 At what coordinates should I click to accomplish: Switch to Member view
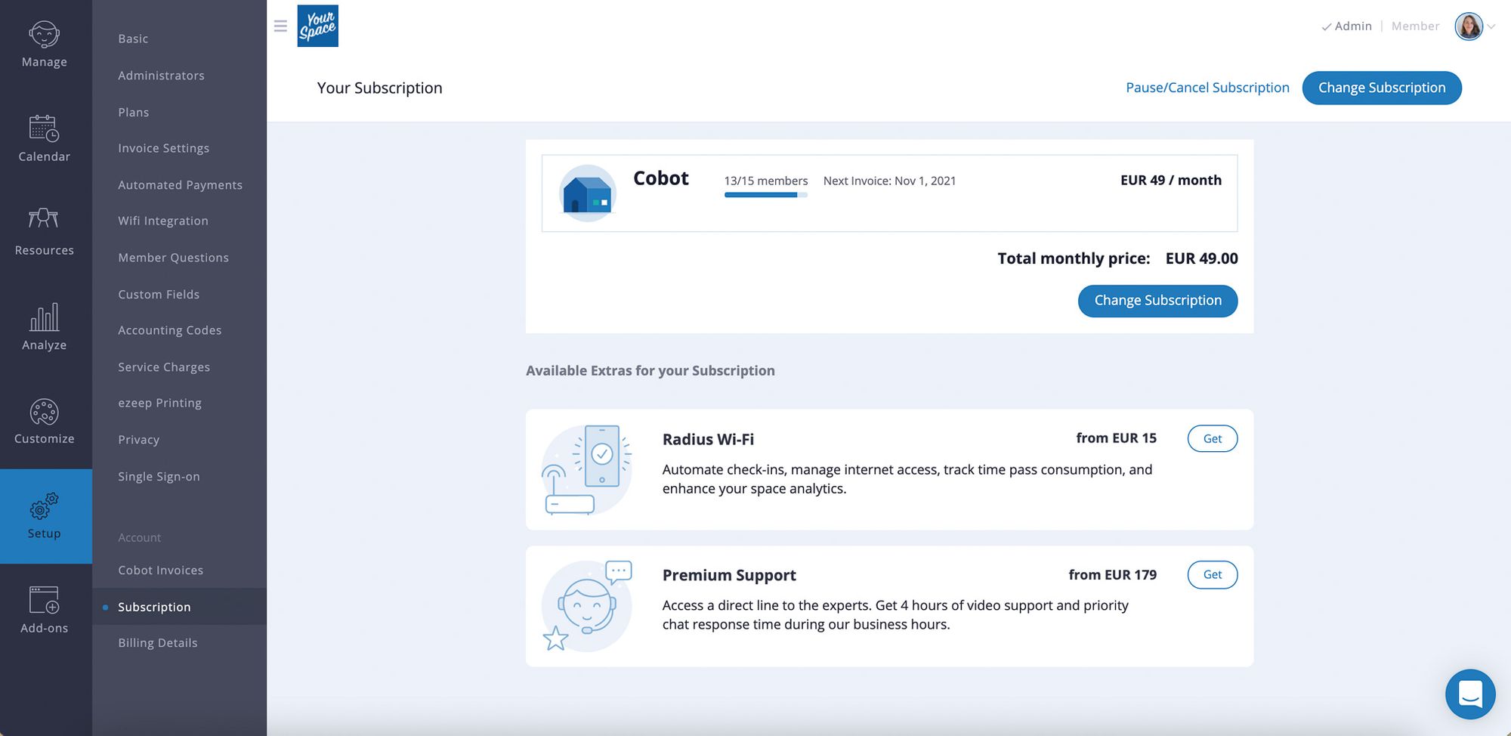[1415, 26]
